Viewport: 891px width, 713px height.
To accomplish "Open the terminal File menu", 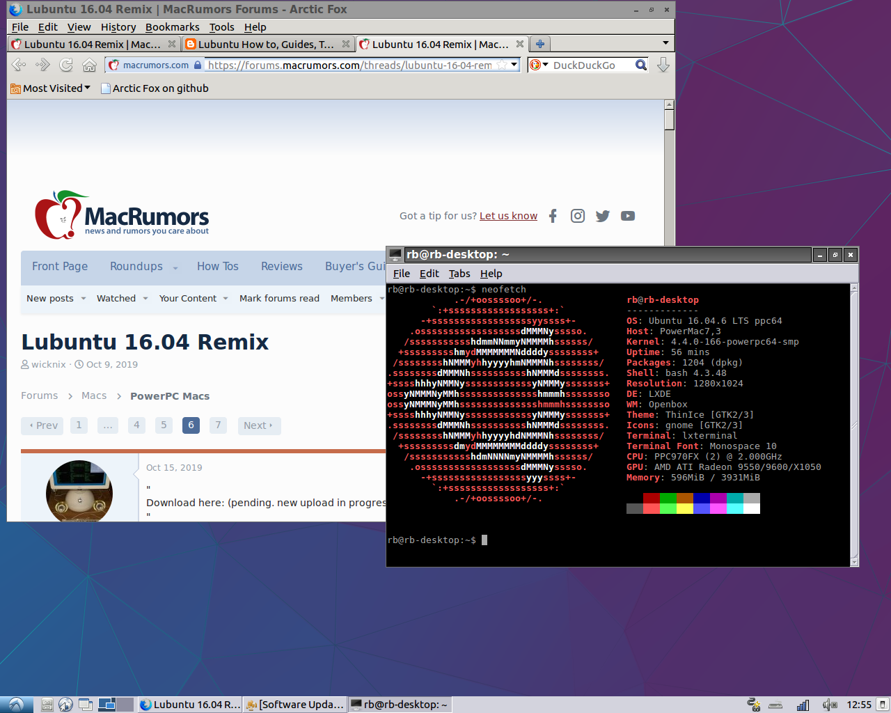I will pos(402,274).
